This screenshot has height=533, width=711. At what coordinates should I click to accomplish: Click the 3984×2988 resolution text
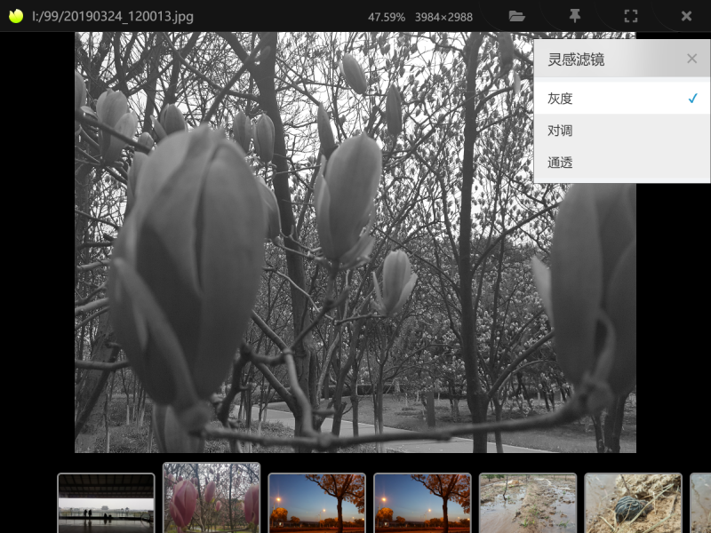coord(443,17)
